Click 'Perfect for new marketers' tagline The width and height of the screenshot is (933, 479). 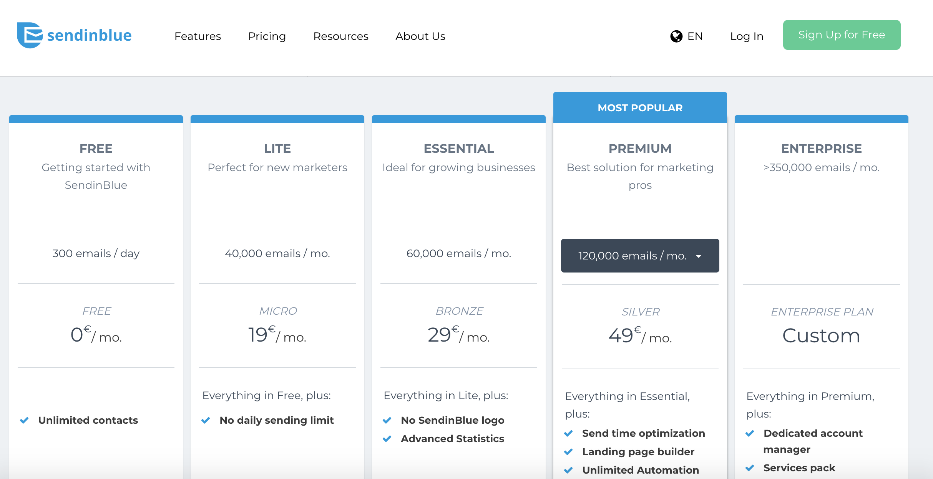coord(277,167)
